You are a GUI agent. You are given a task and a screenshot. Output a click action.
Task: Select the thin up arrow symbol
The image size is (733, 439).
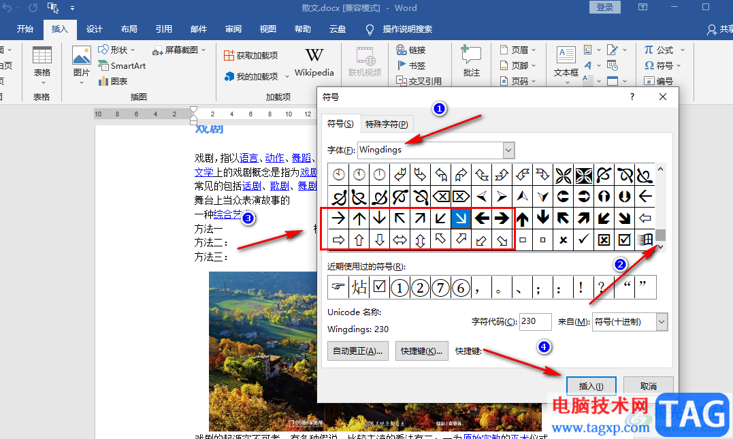coord(359,217)
